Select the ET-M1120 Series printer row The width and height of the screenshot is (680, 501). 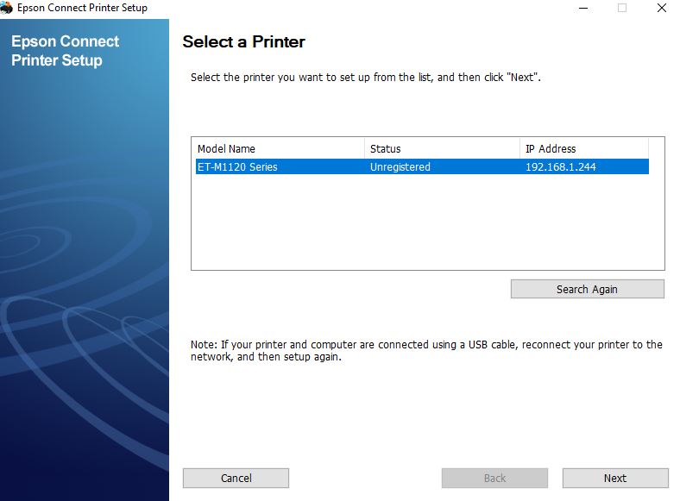point(422,166)
